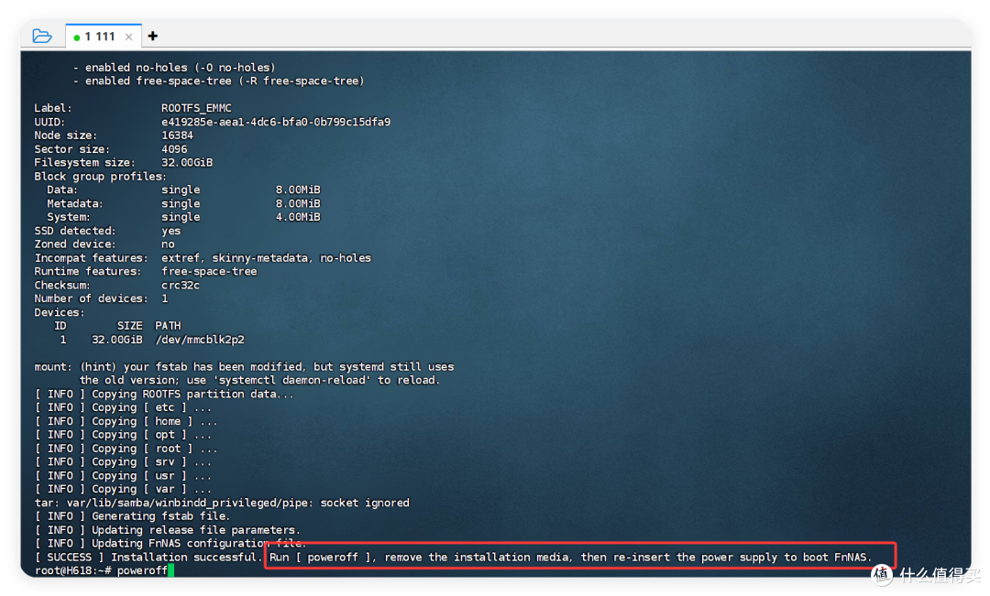This screenshot has width=990, height=596.
Task: Click the "Copying [ home ]" log line
Action: pyautogui.click(x=126, y=421)
